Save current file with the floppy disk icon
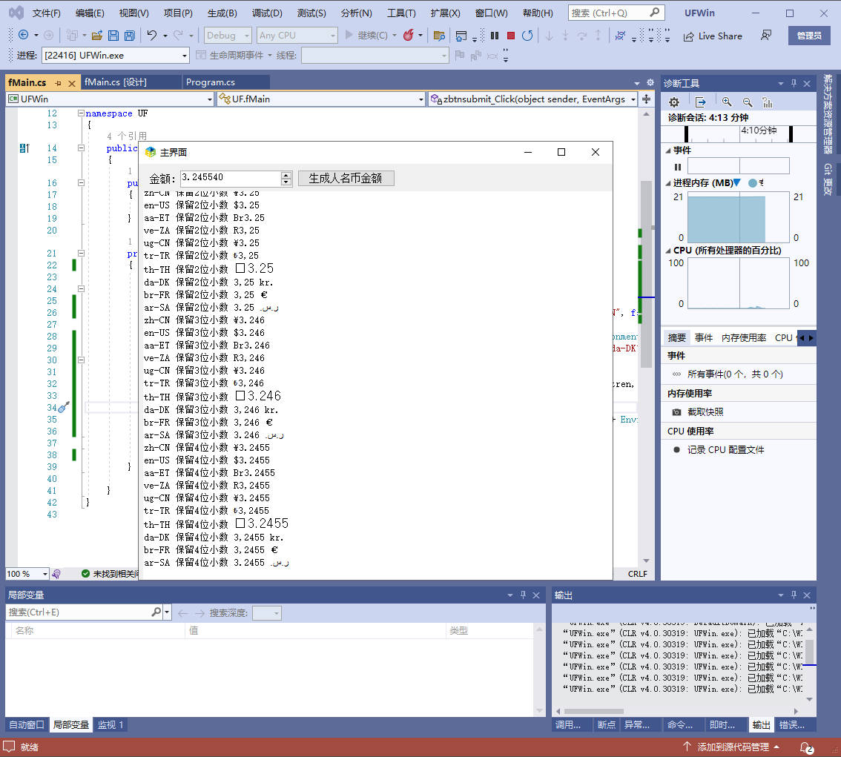The image size is (841, 757). pos(113,36)
